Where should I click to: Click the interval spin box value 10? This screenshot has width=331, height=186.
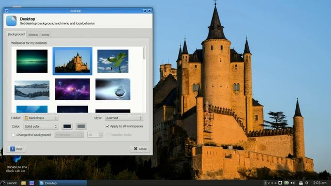pyautogui.click(x=93, y=135)
